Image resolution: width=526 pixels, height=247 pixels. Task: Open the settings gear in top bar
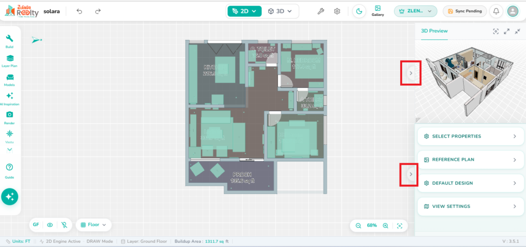click(337, 11)
